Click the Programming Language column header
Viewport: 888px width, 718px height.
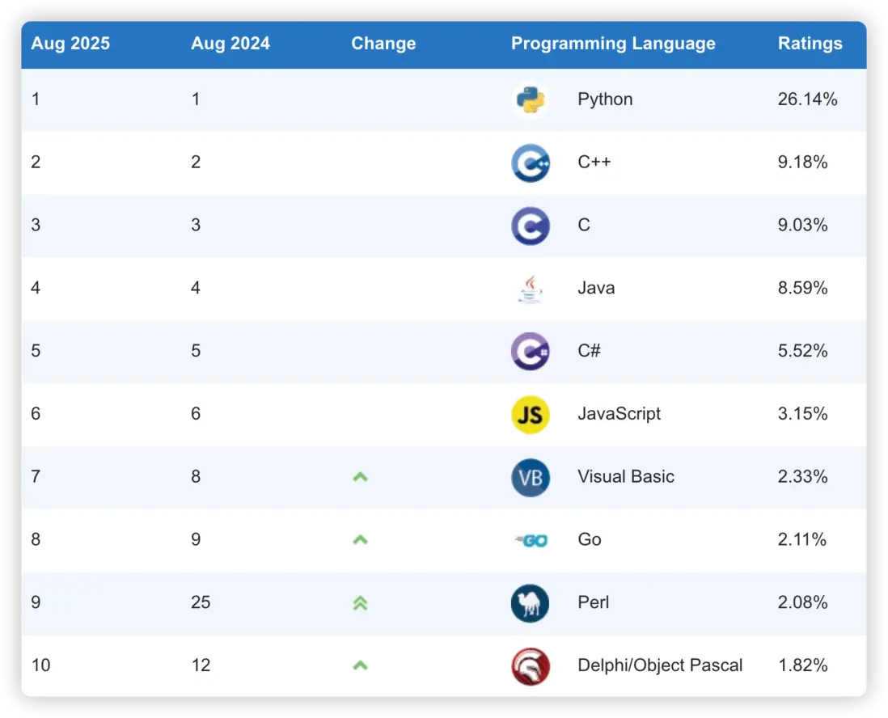[613, 44]
